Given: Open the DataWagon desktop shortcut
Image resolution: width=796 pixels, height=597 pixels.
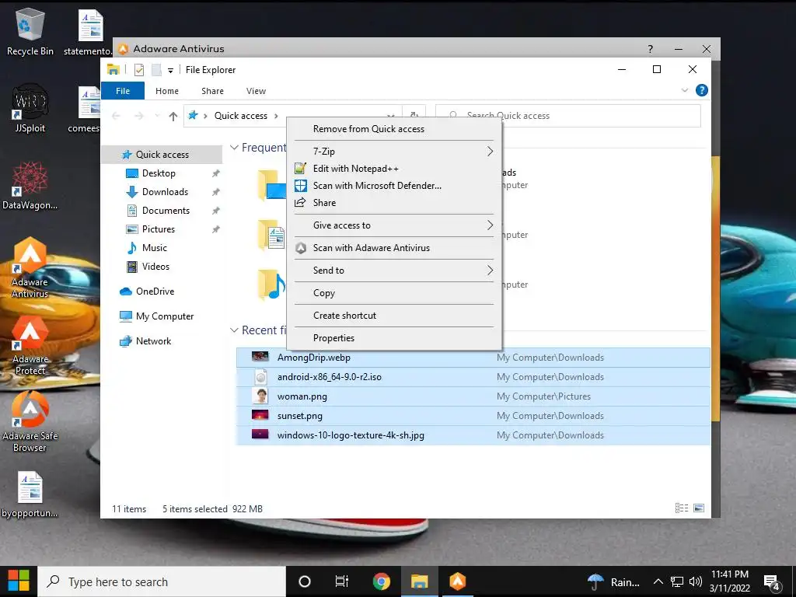Looking at the screenshot, I should pyautogui.click(x=30, y=186).
